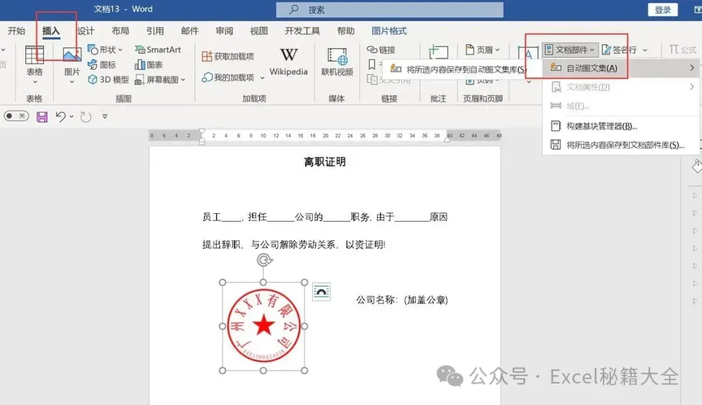Expand the arrow under the 图片 button

tap(71, 82)
